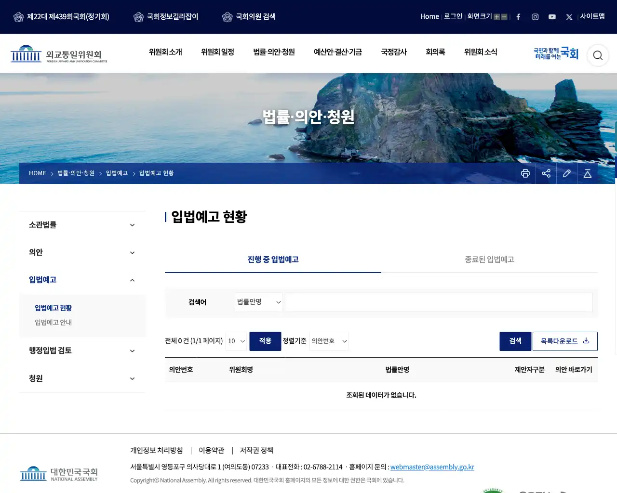Open 정렬기준 의안번호 dropdown
Image resolution: width=617 pixels, height=493 pixels.
[329, 341]
